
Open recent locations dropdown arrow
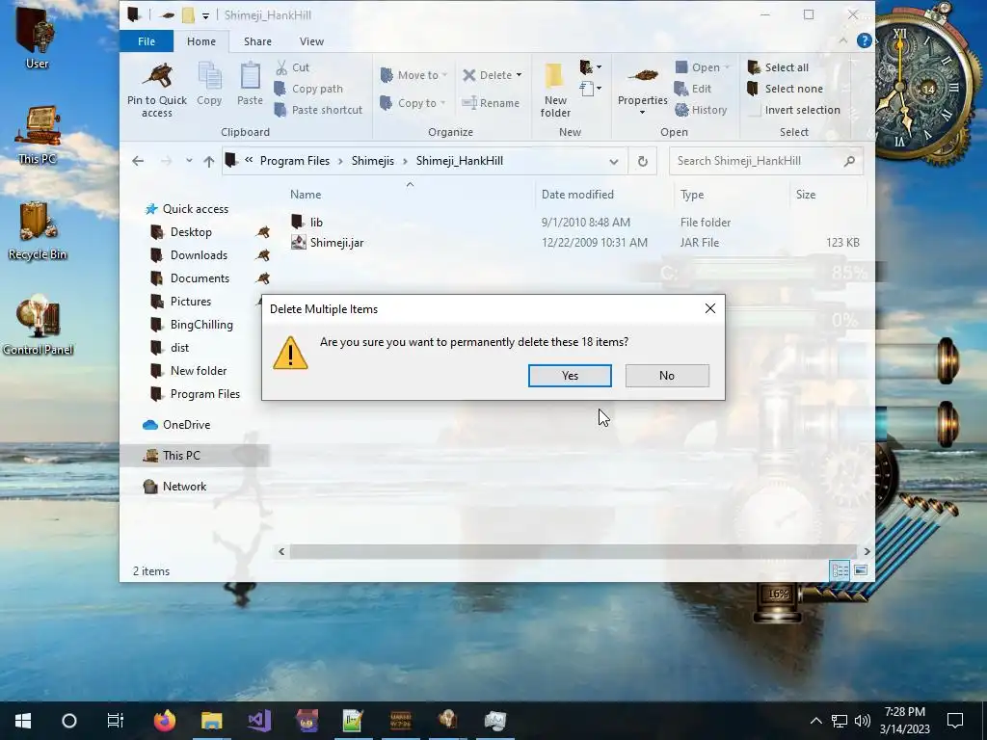[x=189, y=161]
